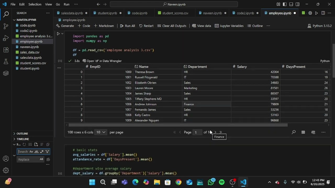Open the Accounts menu icon
335x188 pixels.
click(6, 158)
